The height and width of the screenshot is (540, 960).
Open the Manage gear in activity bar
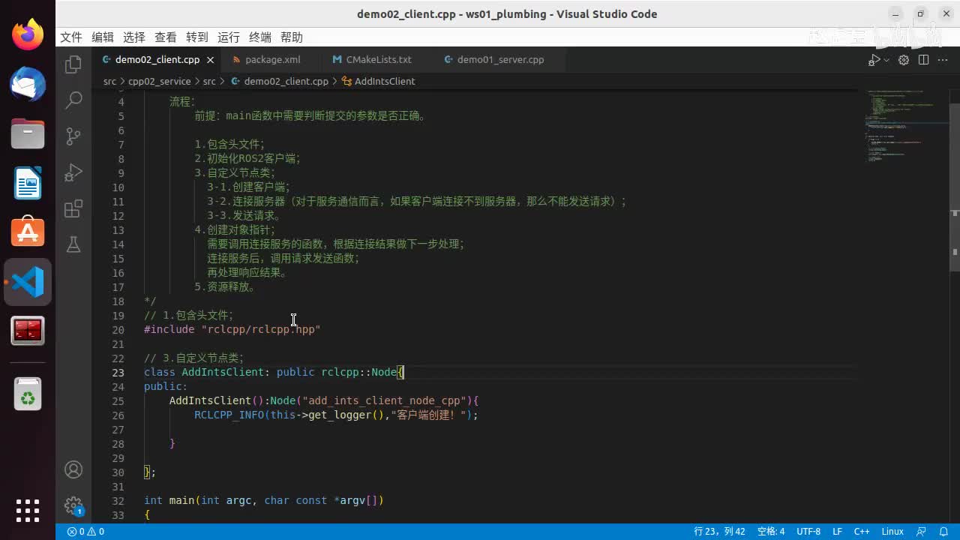[x=73, y=505]
